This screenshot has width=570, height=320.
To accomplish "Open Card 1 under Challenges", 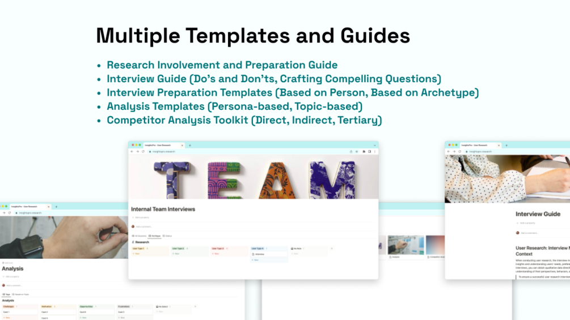I will pyautogui.click(x=20, y=312).
